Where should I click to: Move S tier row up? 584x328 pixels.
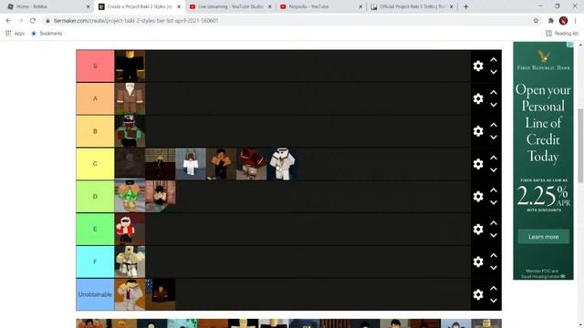[x=494, y=59]
